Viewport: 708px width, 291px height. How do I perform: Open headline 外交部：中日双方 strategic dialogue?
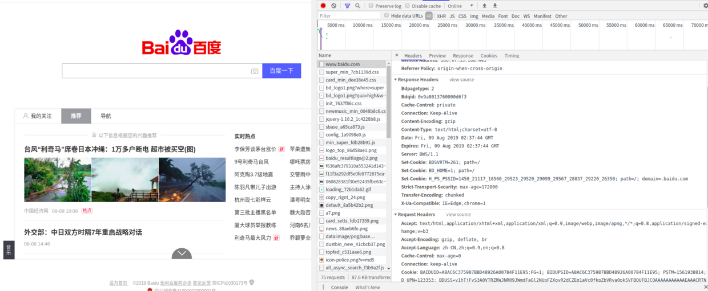tap(83, 232)
